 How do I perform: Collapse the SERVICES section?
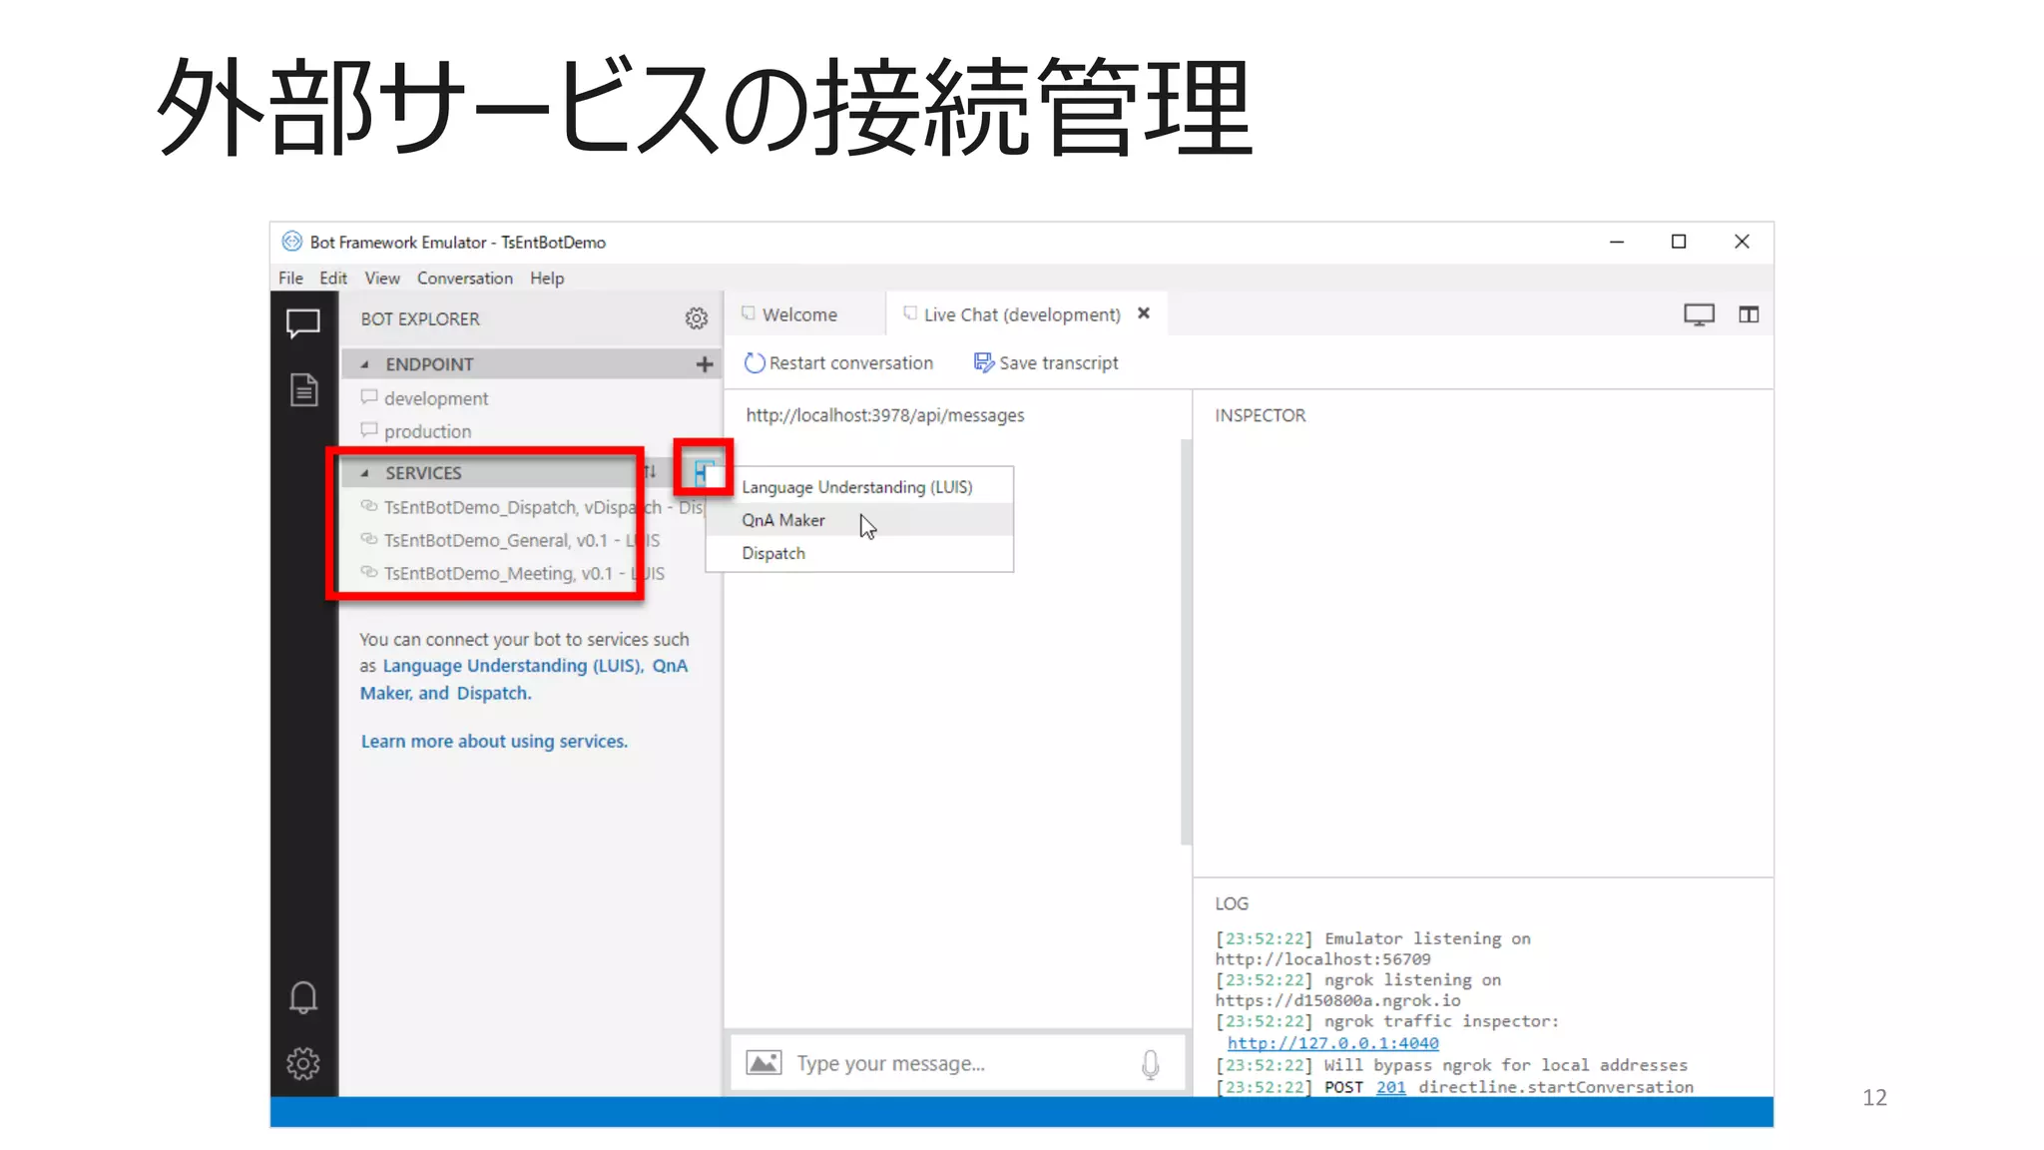tap(364, 473)
